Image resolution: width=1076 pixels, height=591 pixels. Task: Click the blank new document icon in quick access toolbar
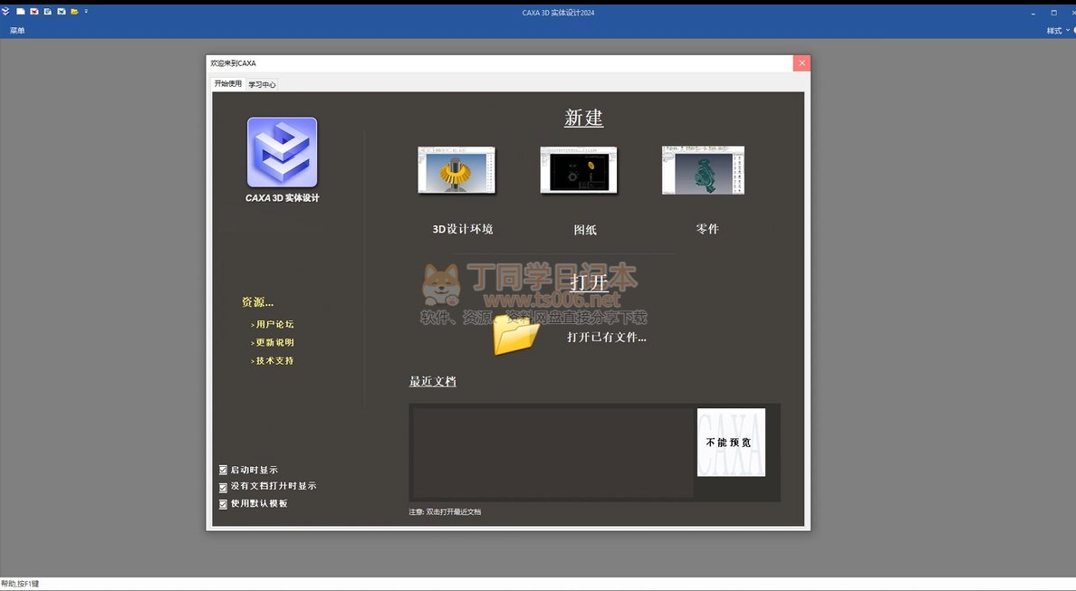pyautogui.click(x=20, y=12)
